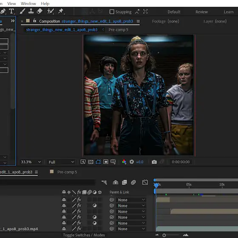Open parent None dropdown for fourth layer
This screenshot has width=238, height=238.
tap(131, 217)
